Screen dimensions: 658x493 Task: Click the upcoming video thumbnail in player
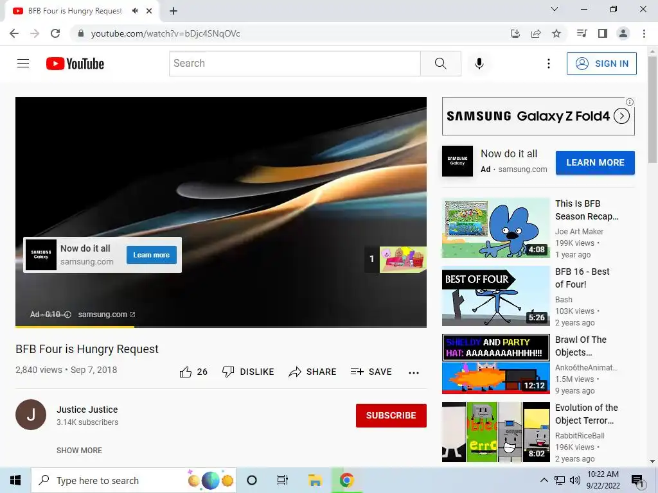[403, 259]
